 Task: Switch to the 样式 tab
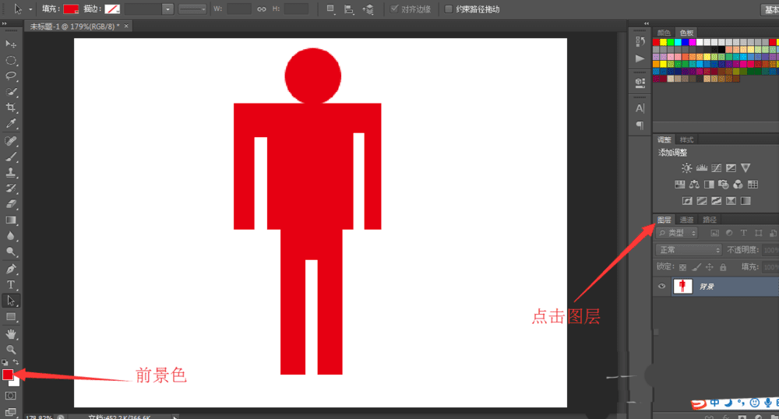click(x=686, y=140)
